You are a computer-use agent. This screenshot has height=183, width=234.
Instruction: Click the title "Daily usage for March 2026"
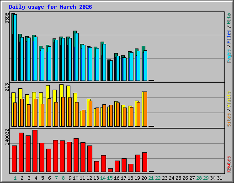pos(50,7)
